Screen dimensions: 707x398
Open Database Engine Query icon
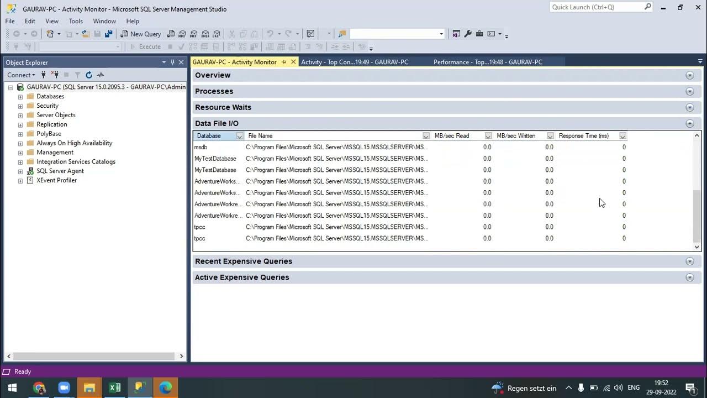(x=171, y=34)
